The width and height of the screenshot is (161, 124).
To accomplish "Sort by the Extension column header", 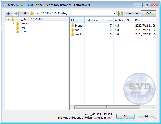I will [92, 20].
